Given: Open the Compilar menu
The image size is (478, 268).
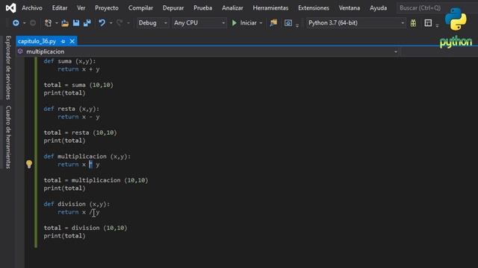Looking at the screenshot, I should [140, 8].
